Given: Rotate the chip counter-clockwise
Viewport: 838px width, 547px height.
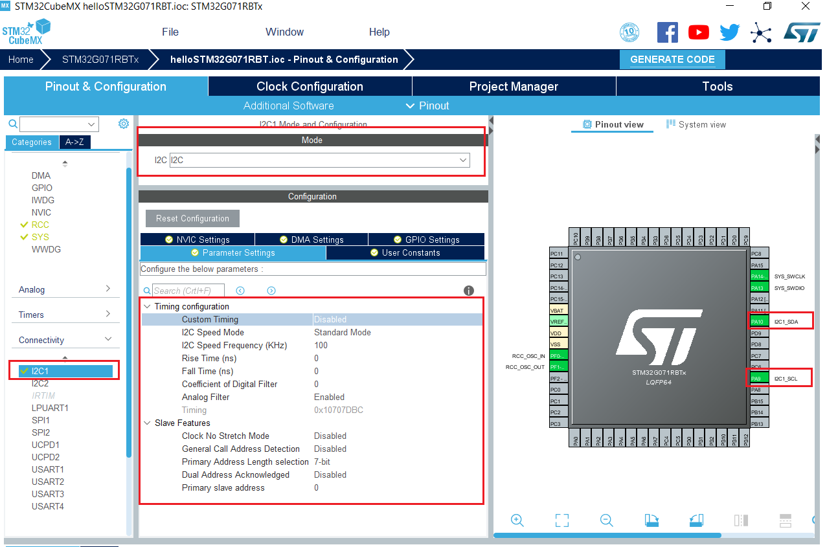Looking at the screenshot, I should click(x=696, y=520).
